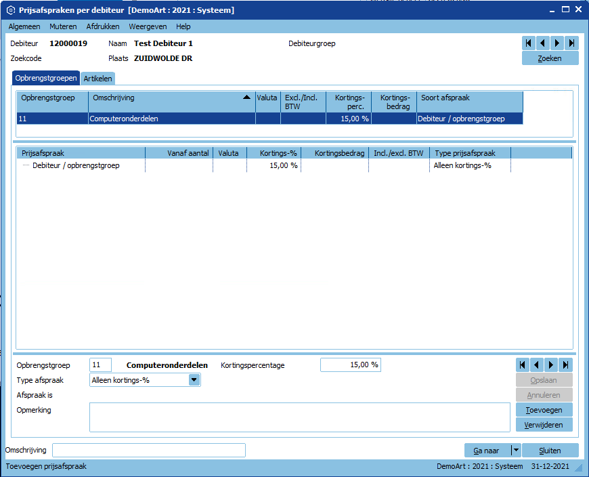Focus the Opmerking text box
Screen dimensions: 589x477
(299, 417)
